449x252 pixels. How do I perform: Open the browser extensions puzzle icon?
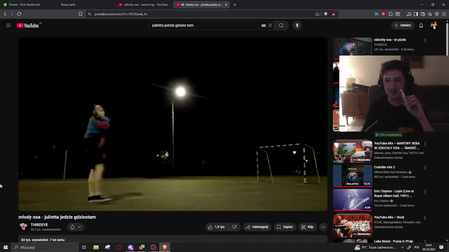coord(390,14)
